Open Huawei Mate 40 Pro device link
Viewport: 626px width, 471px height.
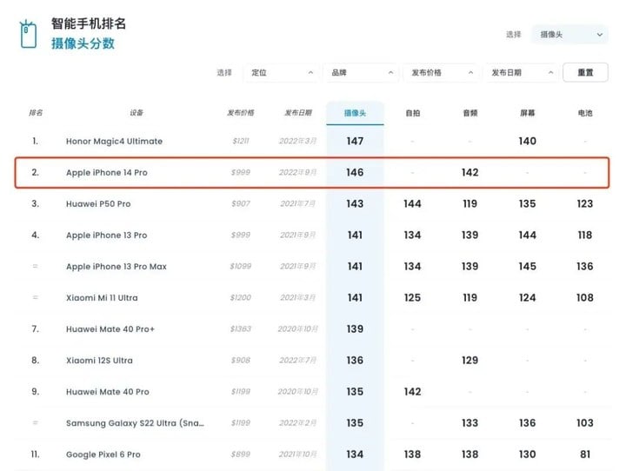click(x=108, y=392)
